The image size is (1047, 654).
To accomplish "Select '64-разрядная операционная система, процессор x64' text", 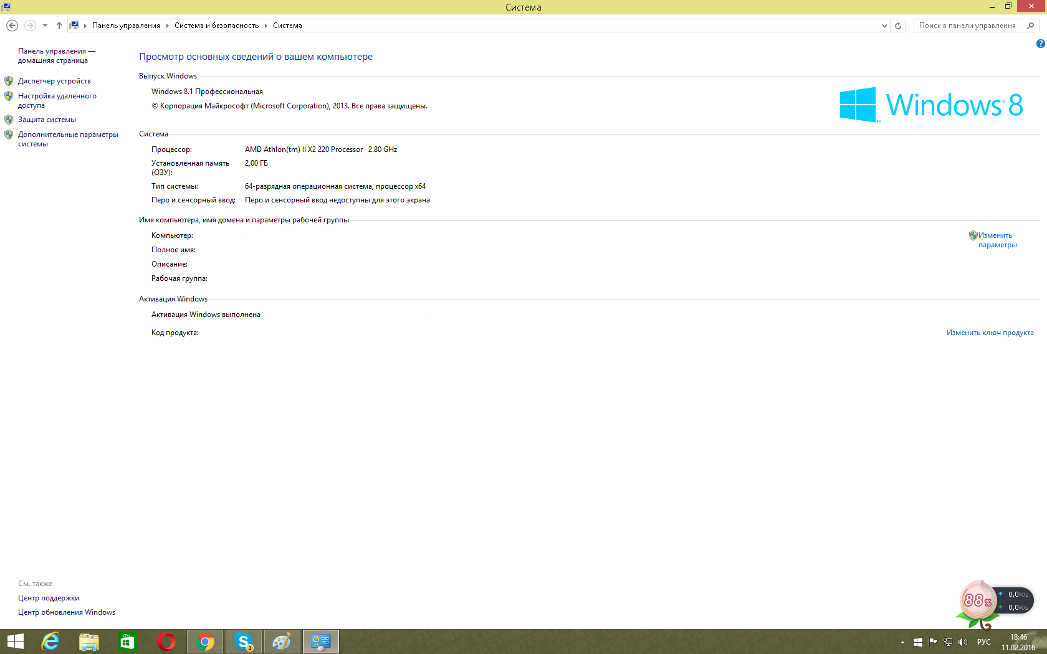I will tap(335, 186).
